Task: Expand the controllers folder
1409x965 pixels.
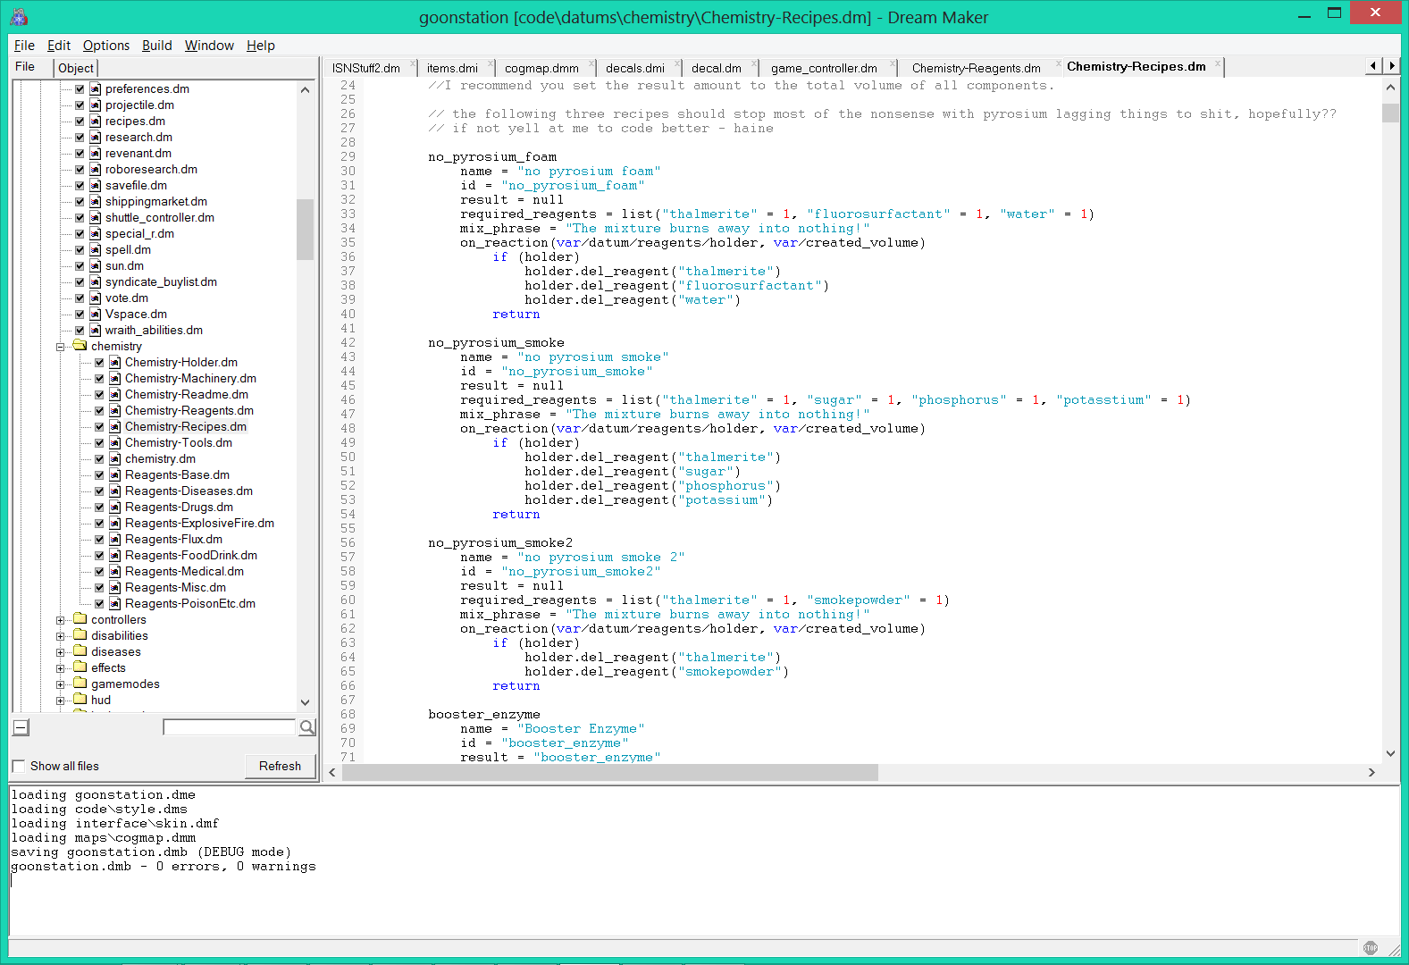Action: pos(61,620)
